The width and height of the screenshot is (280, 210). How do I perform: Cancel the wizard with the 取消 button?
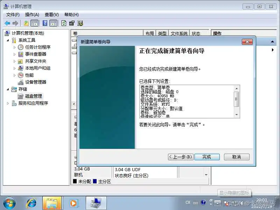click(x=237, y=157)
